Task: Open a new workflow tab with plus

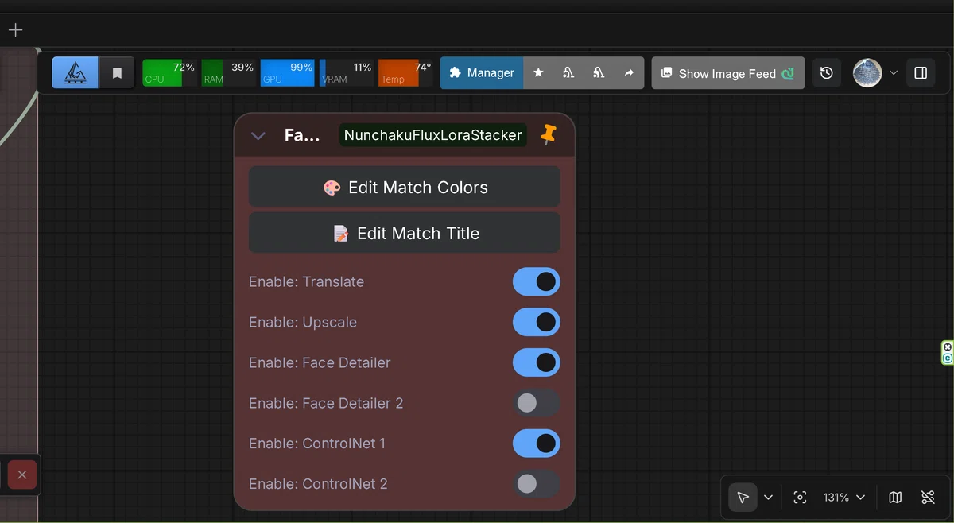Action: 15,30
